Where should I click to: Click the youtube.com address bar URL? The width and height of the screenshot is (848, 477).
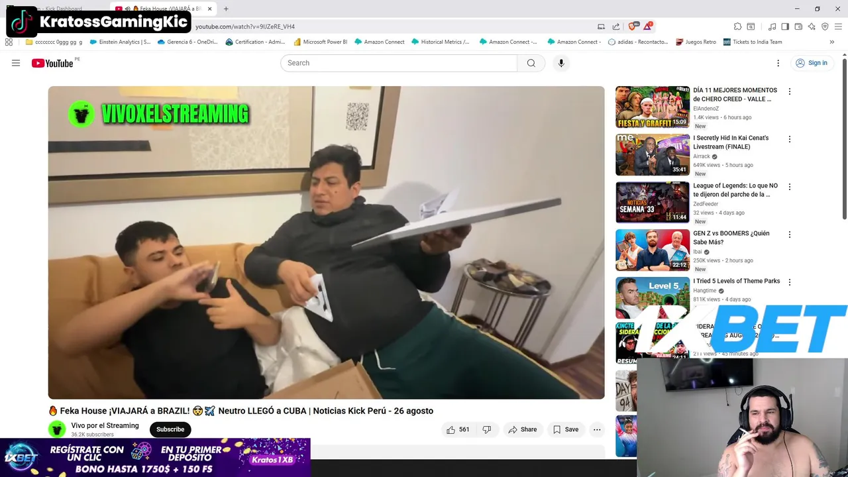click(245, 26)
